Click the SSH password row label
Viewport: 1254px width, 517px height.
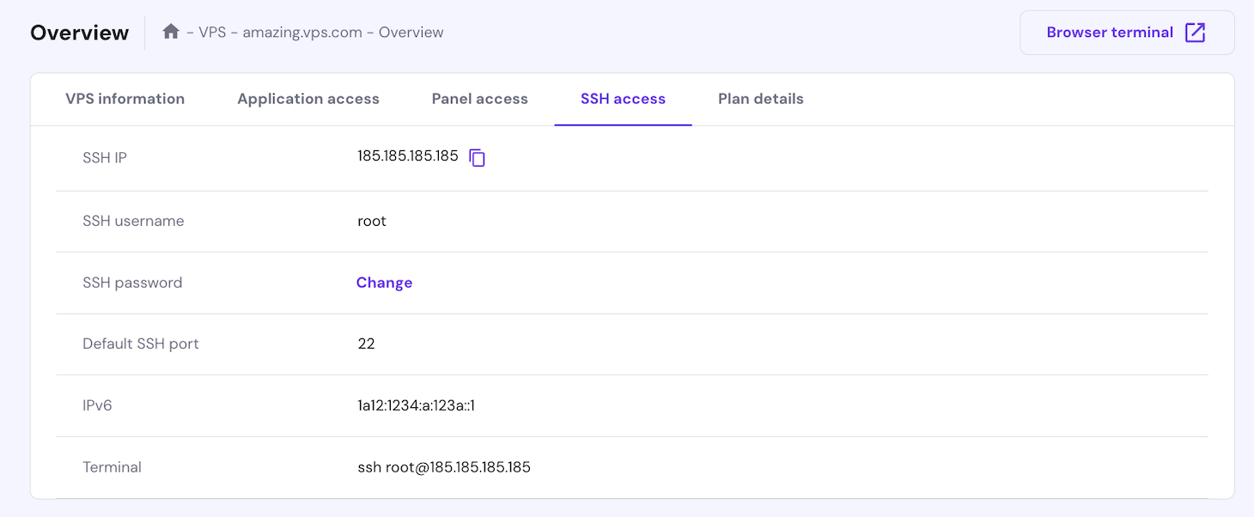pos(132,282)
